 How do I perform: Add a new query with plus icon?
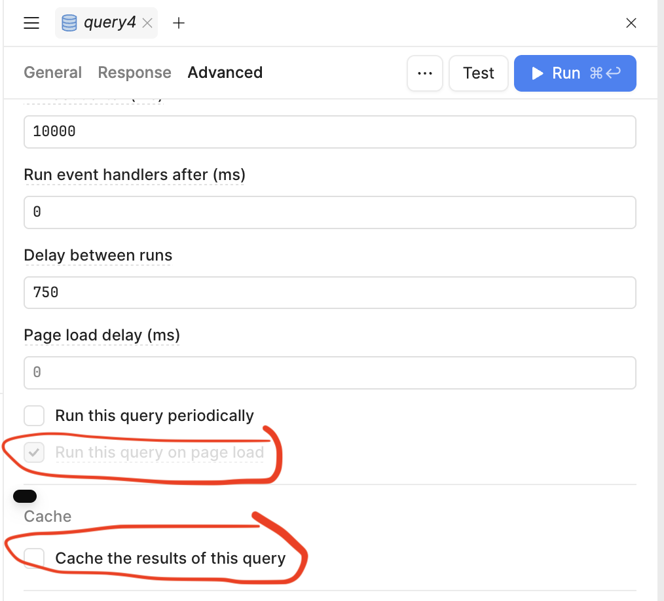pos(179,24)
